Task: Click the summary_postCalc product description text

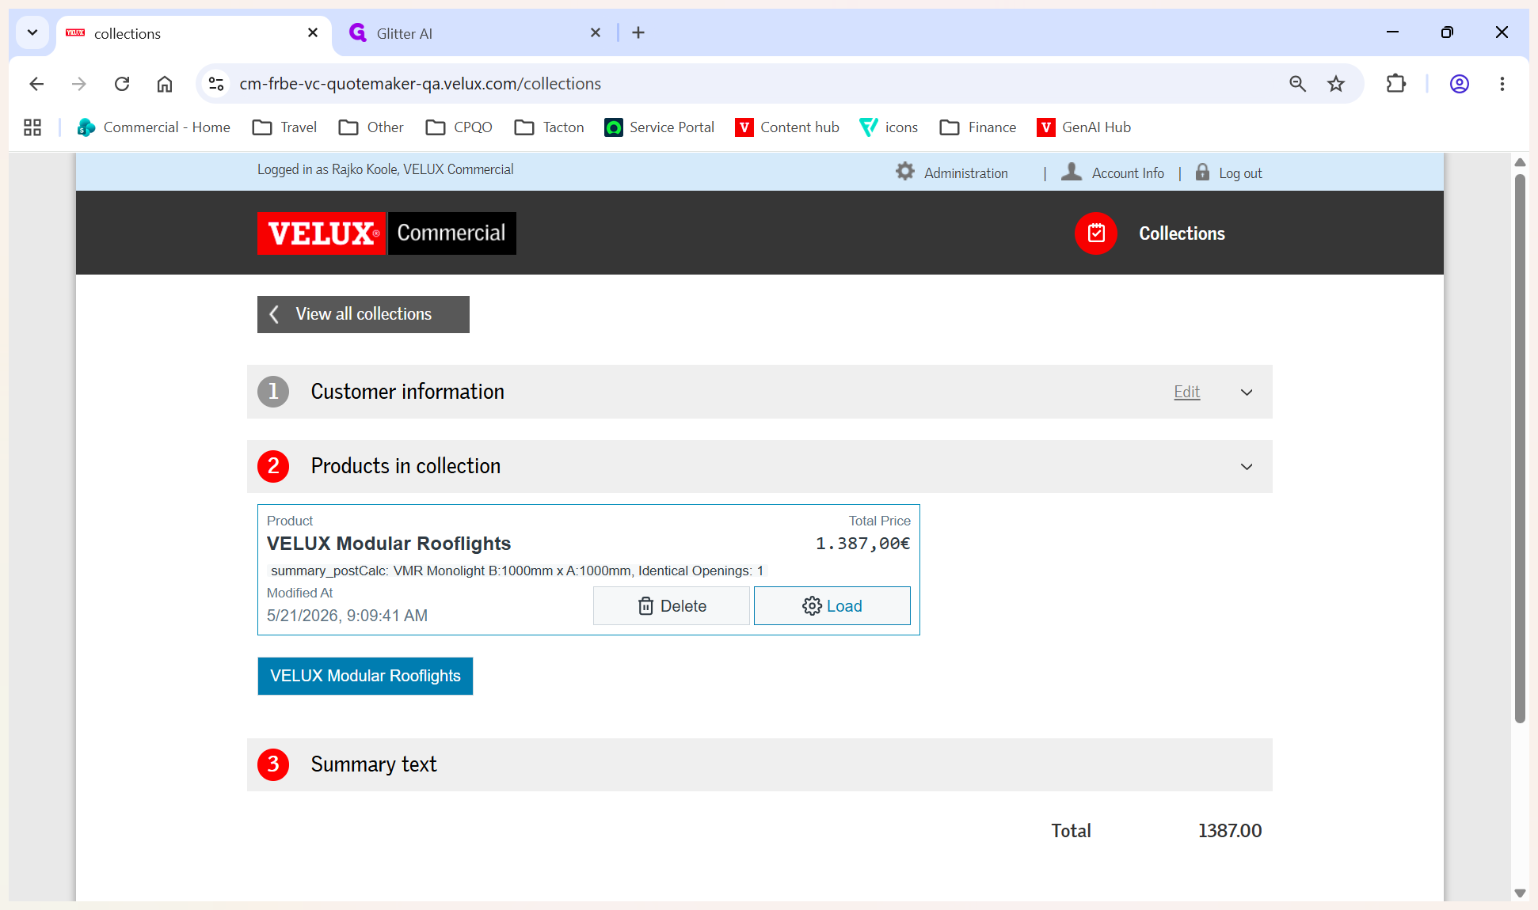Action: 517,571
